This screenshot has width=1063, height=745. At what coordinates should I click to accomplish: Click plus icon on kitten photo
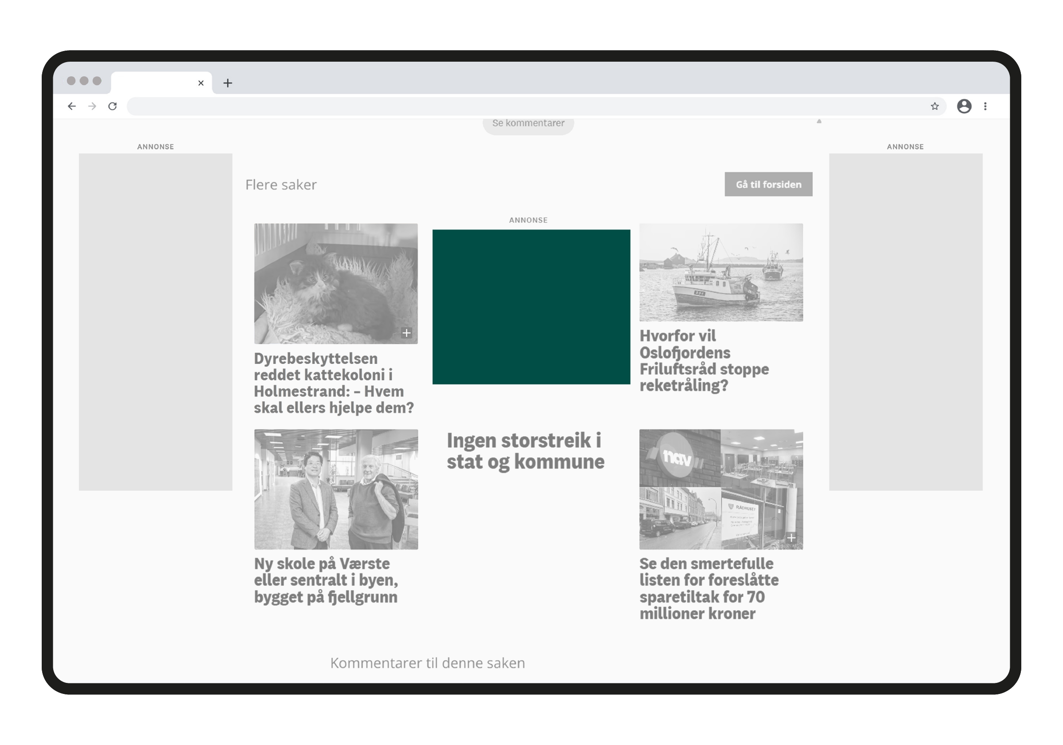tap(406, 332)
